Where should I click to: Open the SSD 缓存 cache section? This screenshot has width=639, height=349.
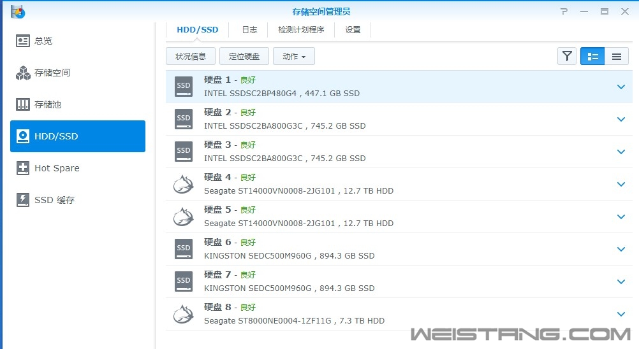coord(77,200)
